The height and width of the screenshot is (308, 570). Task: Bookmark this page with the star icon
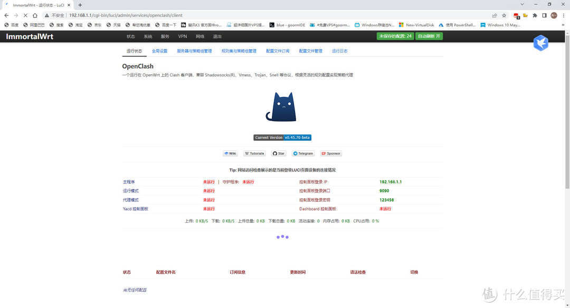(x=504, y=15)
